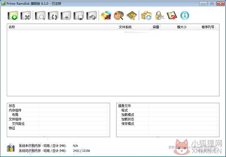Click the 2421 / 12156 memory value

[81, 151]
